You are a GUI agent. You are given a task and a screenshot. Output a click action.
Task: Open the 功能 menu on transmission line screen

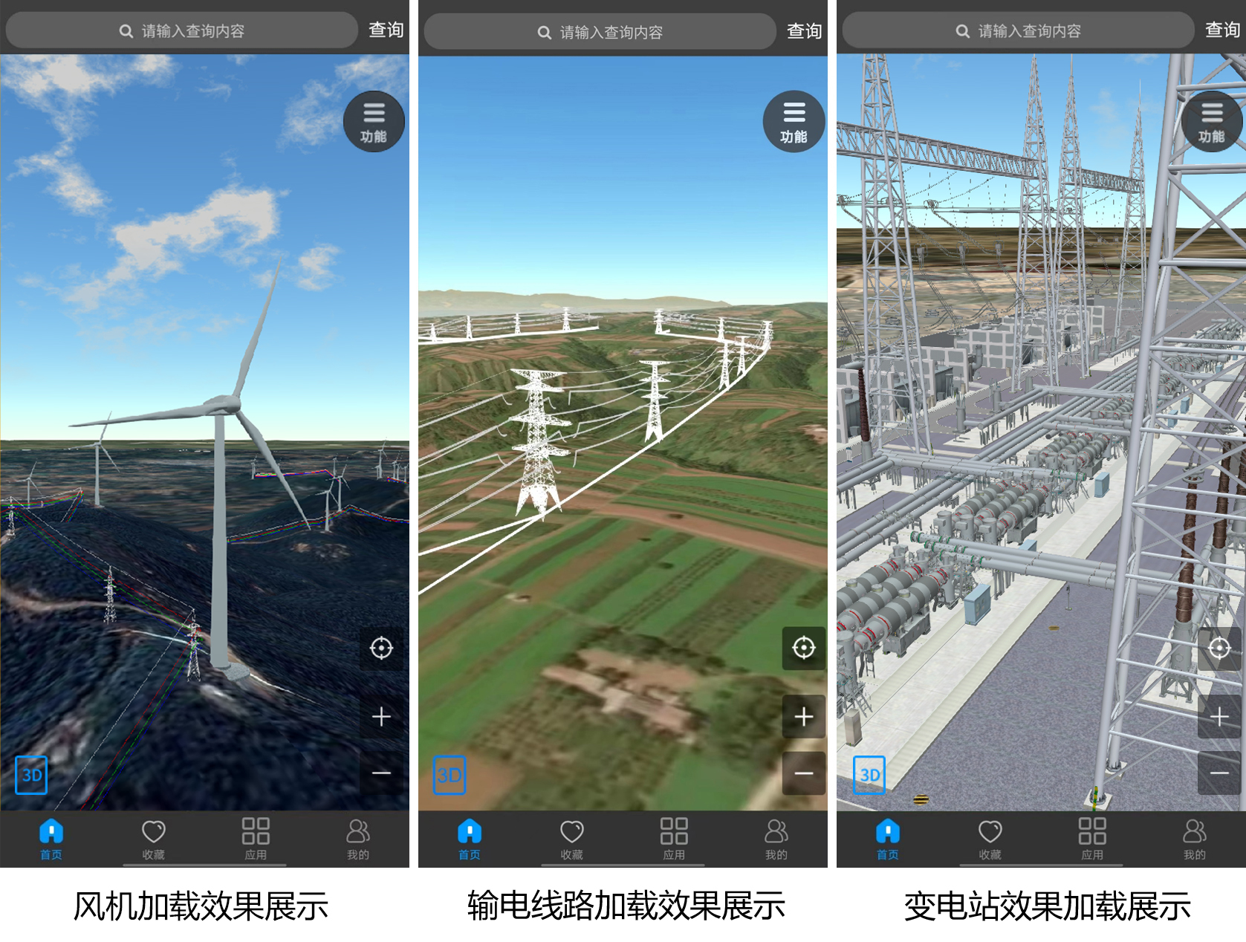(794, 122)
